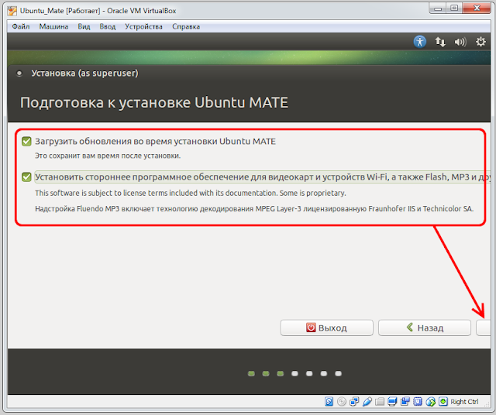
Task: Click the Выход button
Action: [x=327, y=328]
